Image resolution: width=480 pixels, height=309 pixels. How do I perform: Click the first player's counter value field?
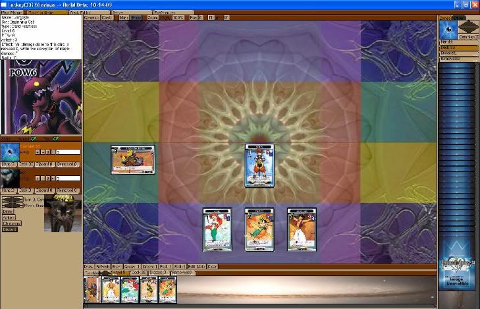68,152
